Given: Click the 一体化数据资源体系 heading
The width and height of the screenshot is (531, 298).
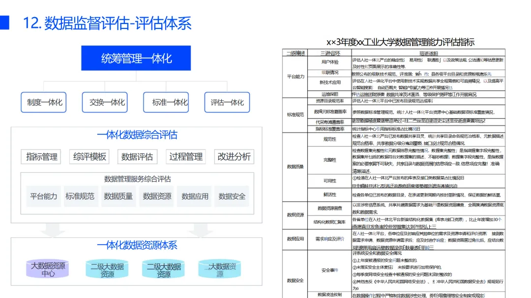Looking at the screenshot, I should pos(137,245).
